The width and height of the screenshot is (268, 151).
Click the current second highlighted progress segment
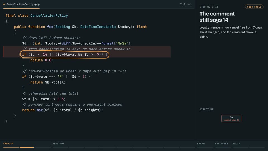[x=27, y=147]
